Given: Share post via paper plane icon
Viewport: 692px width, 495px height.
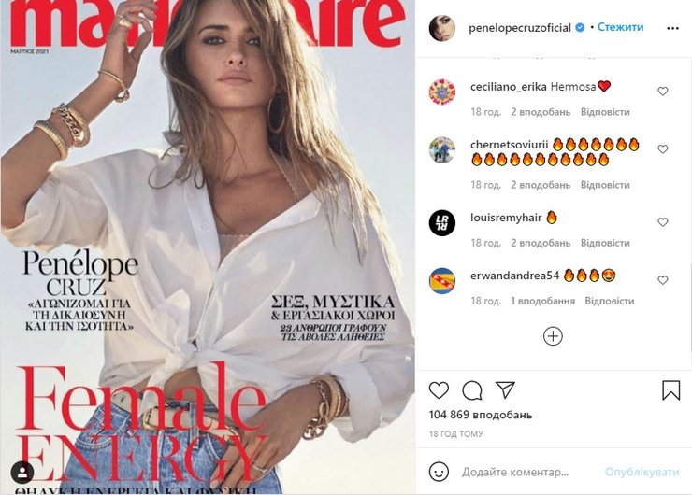Looking at the screenshot, I should click(x=505, y=389).
